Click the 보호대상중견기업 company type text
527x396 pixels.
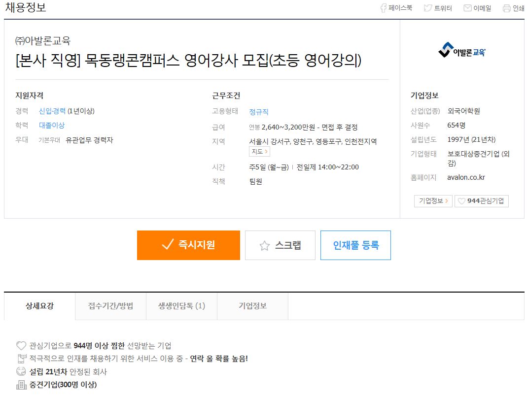pyautogui.click(x=479, y=158)
